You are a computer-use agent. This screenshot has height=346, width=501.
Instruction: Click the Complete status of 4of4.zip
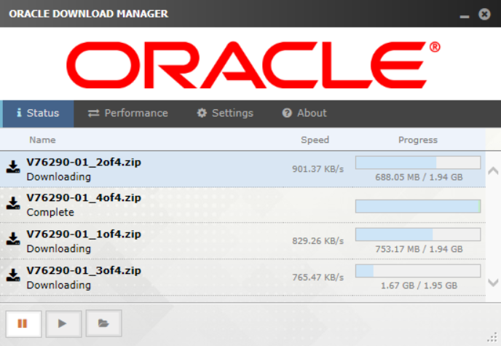50,213
